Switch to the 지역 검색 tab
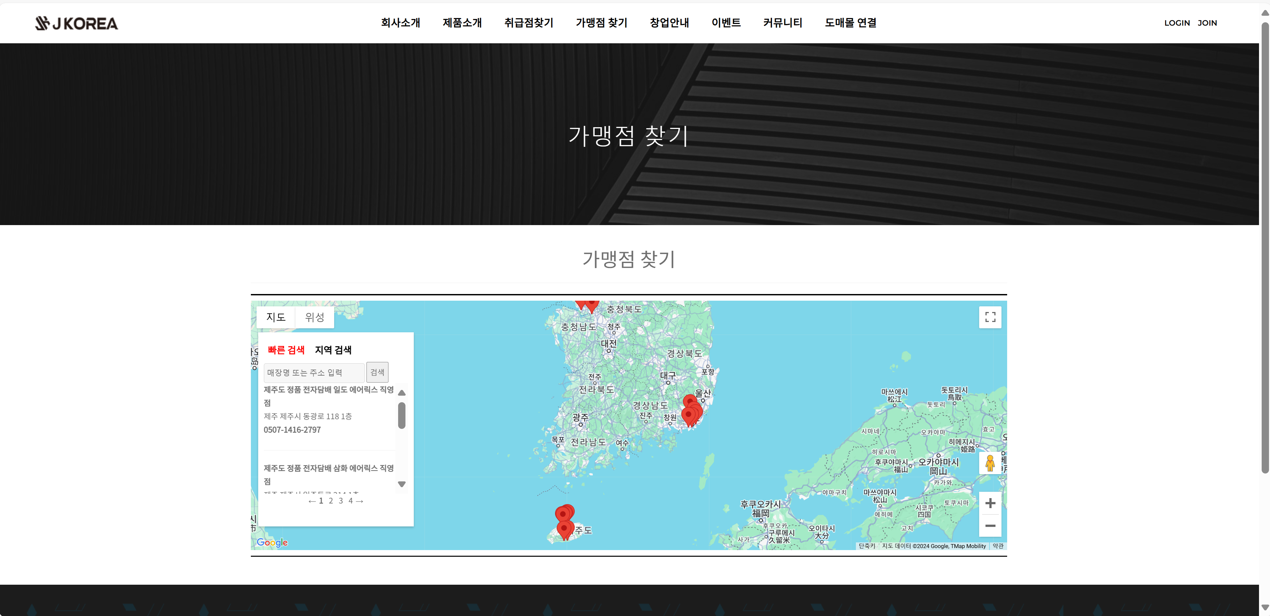This screenshot has height=616, width=1270. pyautogui.click(x=333, y=350)
